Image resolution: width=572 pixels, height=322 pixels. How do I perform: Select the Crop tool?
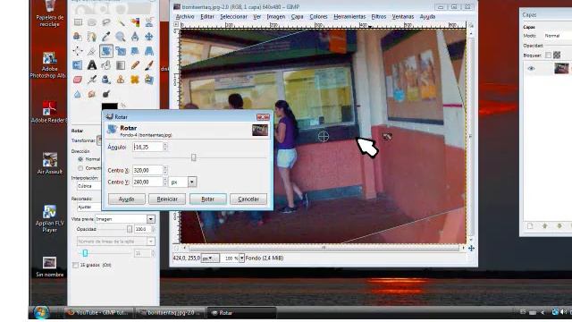92,51
